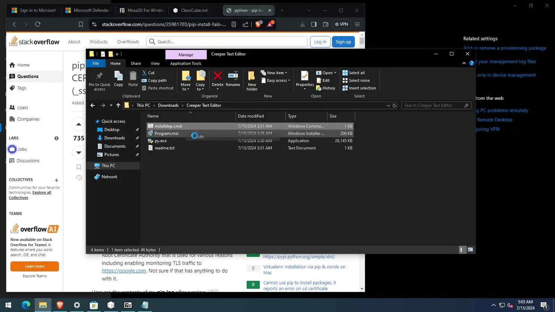The height and width of the screenshot is (312, 555).
Task: Click Paste shortcut in ribbon
Action: coord(157,88)
